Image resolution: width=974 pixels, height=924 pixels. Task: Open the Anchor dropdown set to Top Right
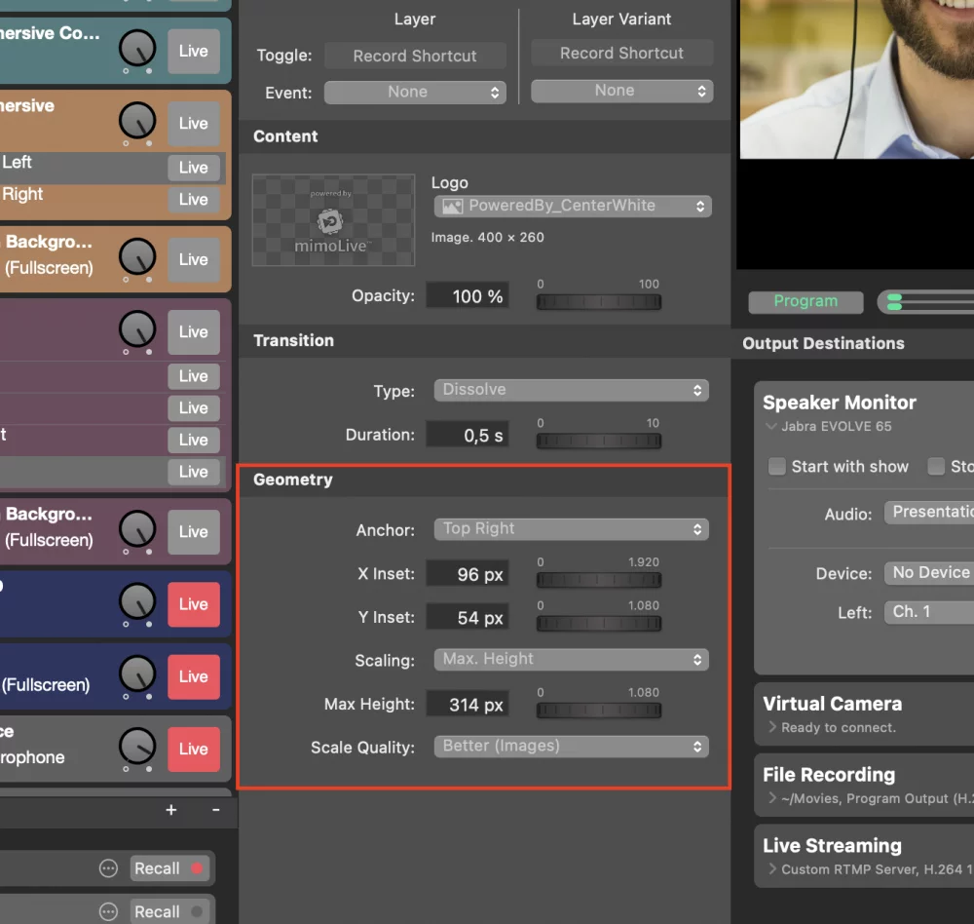(x=571, y=529)
